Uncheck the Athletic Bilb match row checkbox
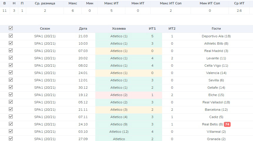Viewport: 253px width, 141px height. click(11, 43)
